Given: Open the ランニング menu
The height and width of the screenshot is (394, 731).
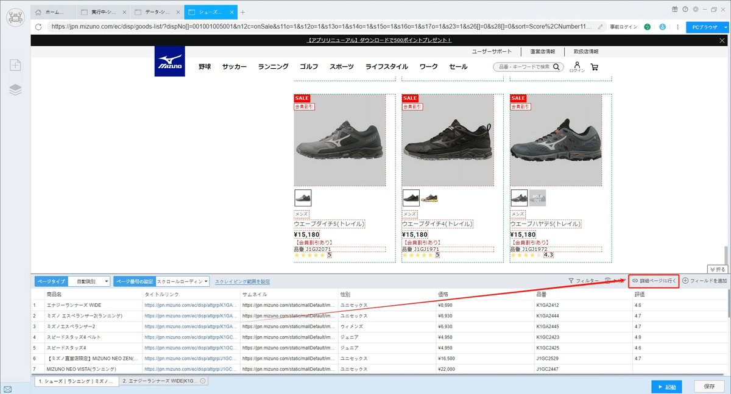Looking at the screenshot, I should click(273, 66).
